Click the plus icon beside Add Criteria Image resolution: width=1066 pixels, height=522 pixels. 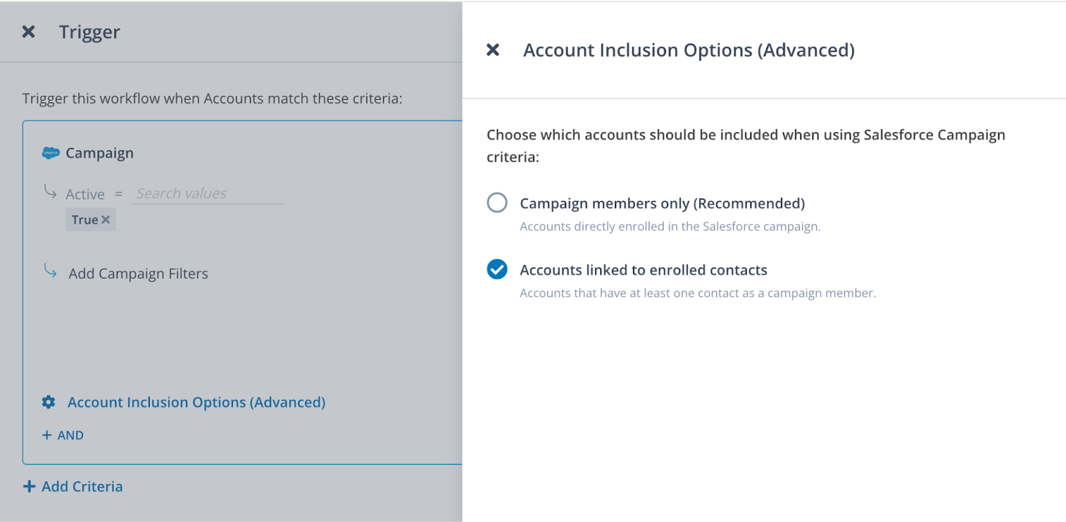(29, 487)
